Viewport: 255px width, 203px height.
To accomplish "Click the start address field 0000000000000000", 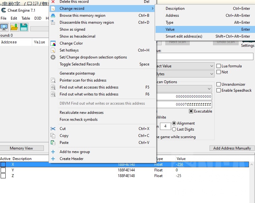I will (x=184, y=97).
